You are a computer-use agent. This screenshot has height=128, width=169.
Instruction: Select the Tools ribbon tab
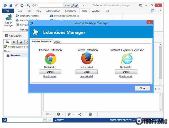[x=84, y=11]
